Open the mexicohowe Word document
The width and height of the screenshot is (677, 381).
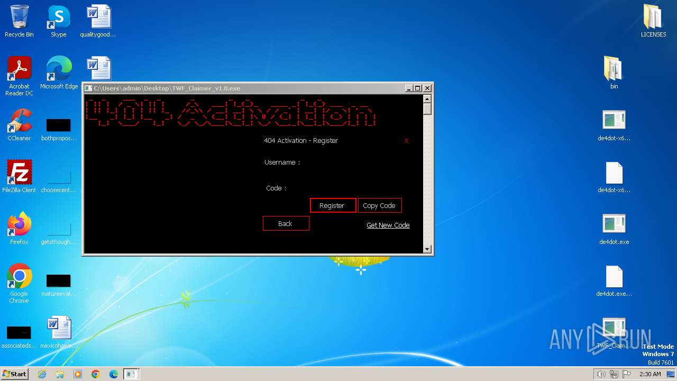pyautogui.click(x=59, y=332)
